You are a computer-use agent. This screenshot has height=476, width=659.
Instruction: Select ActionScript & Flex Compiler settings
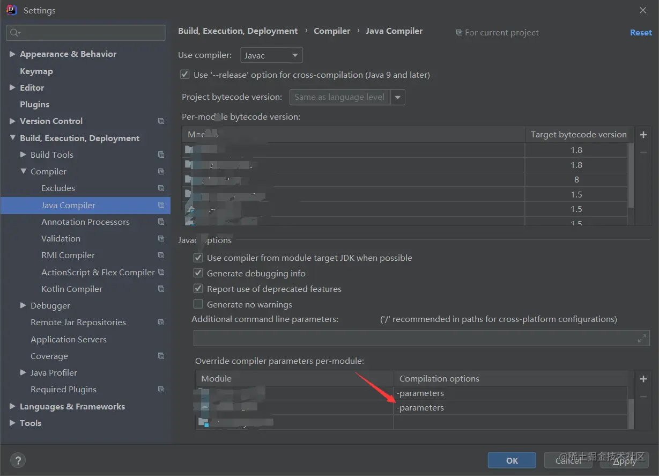[x=98, y=272]
